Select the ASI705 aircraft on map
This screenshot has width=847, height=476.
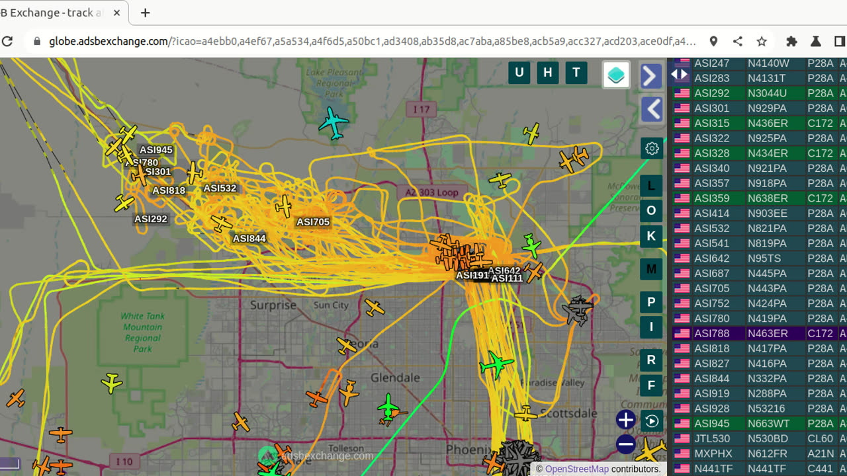click(x=284, y=206)
